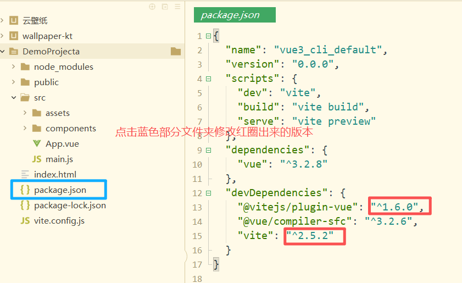
Task: Click the "0.0.0" version value
Action: 313,64
